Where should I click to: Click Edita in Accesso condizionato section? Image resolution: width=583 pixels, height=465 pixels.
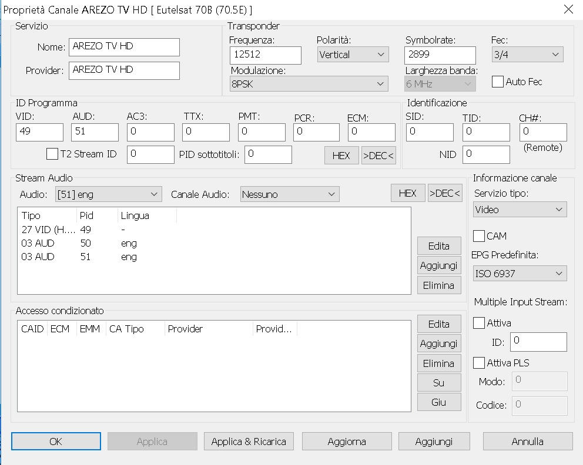(x=439, y=324)
